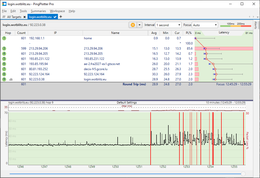This screenshot has width=260, height=178.
Task: Open the Alerts side panel
Action: 256,26
